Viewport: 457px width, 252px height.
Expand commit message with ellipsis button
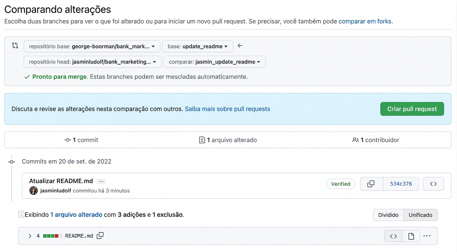[101, 181]
